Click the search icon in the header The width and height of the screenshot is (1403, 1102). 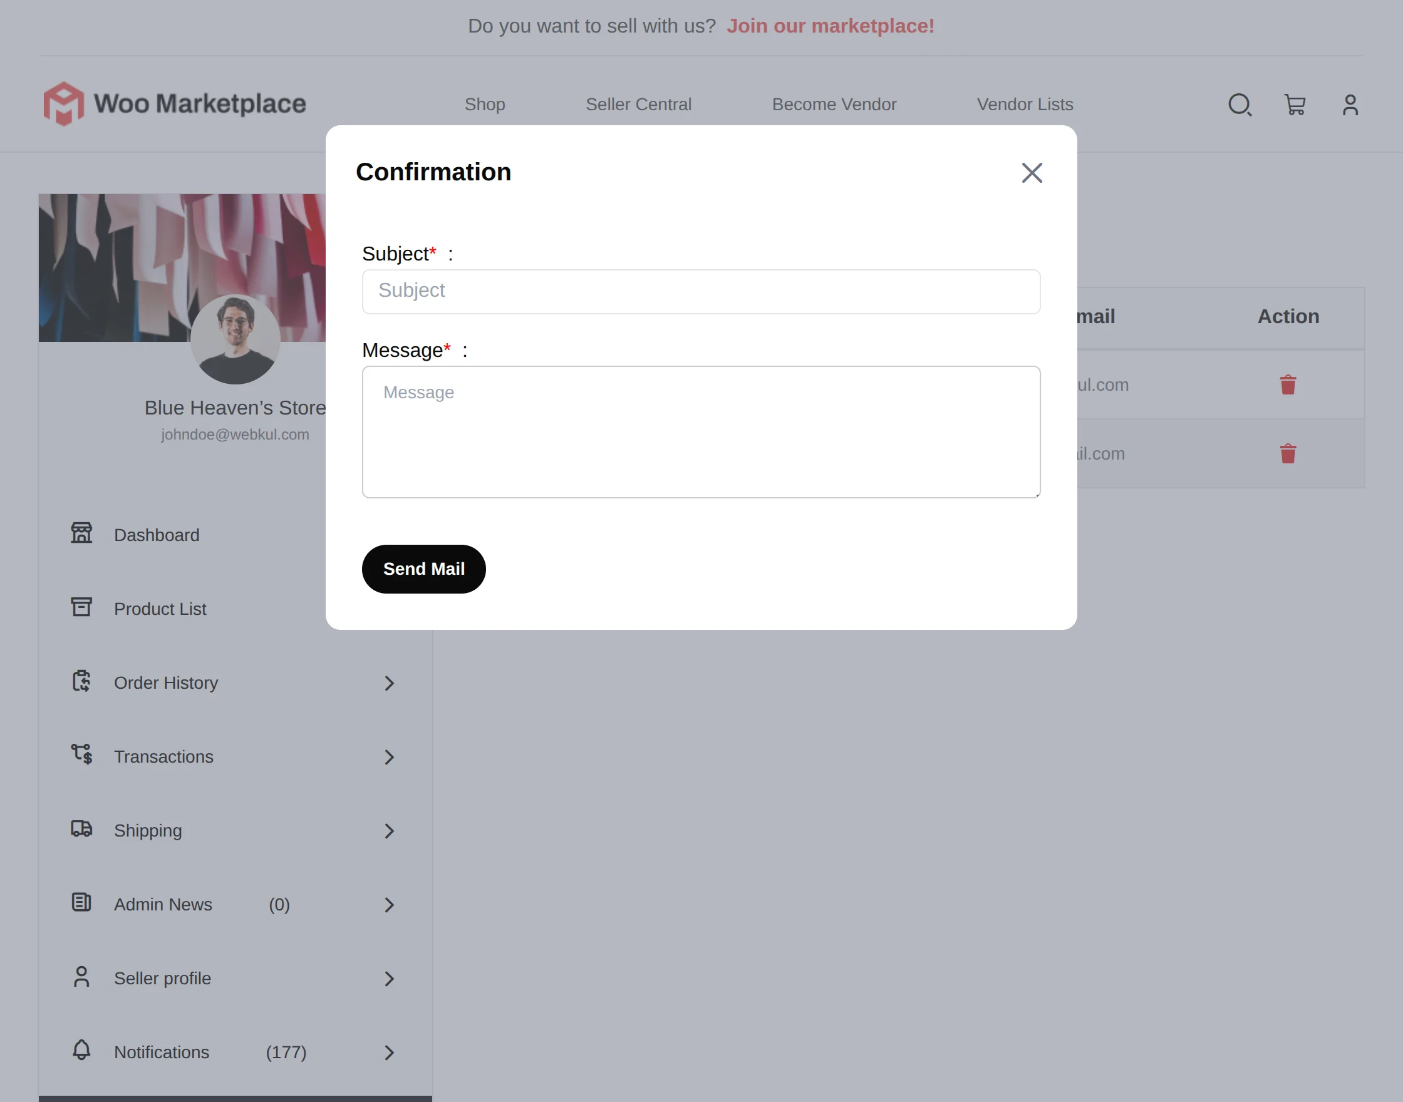(1240, 105)
